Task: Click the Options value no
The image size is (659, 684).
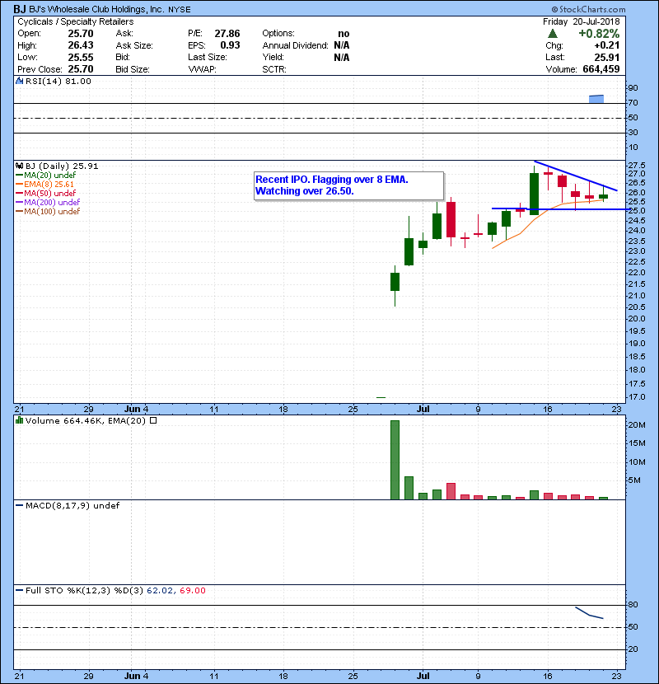Action: coord(344,34)
